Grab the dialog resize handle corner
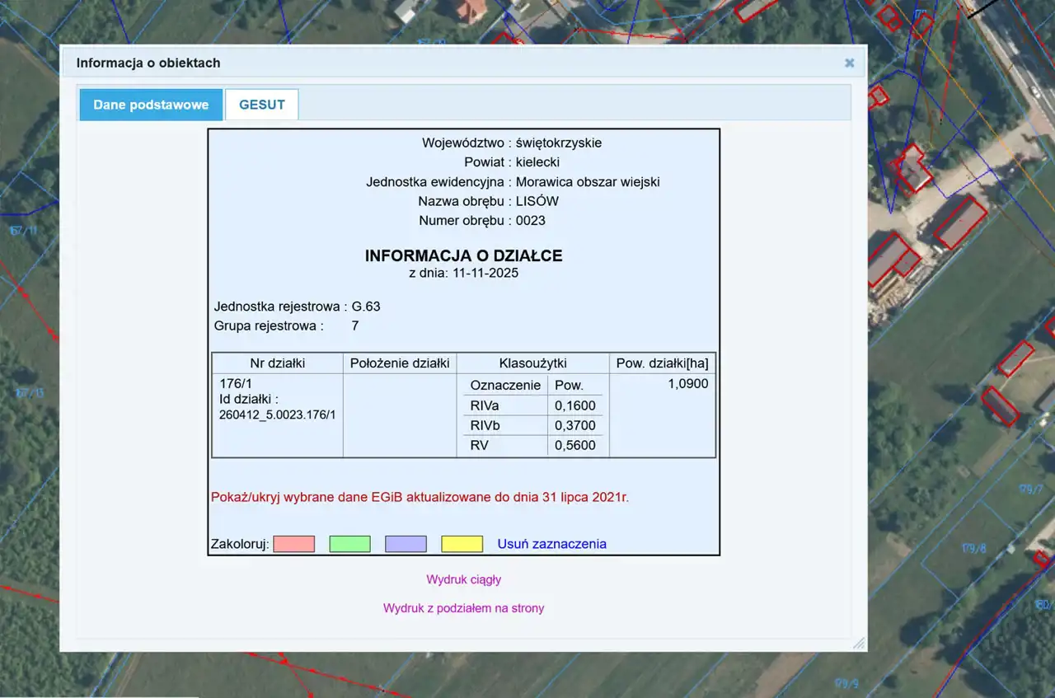This screenshot has height=698, width=1055. pos(858,643)
